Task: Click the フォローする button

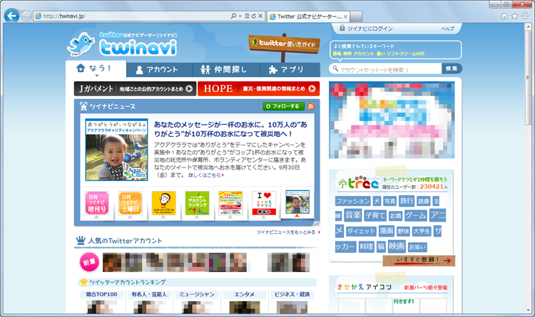Action: click(x=283, y=106)
